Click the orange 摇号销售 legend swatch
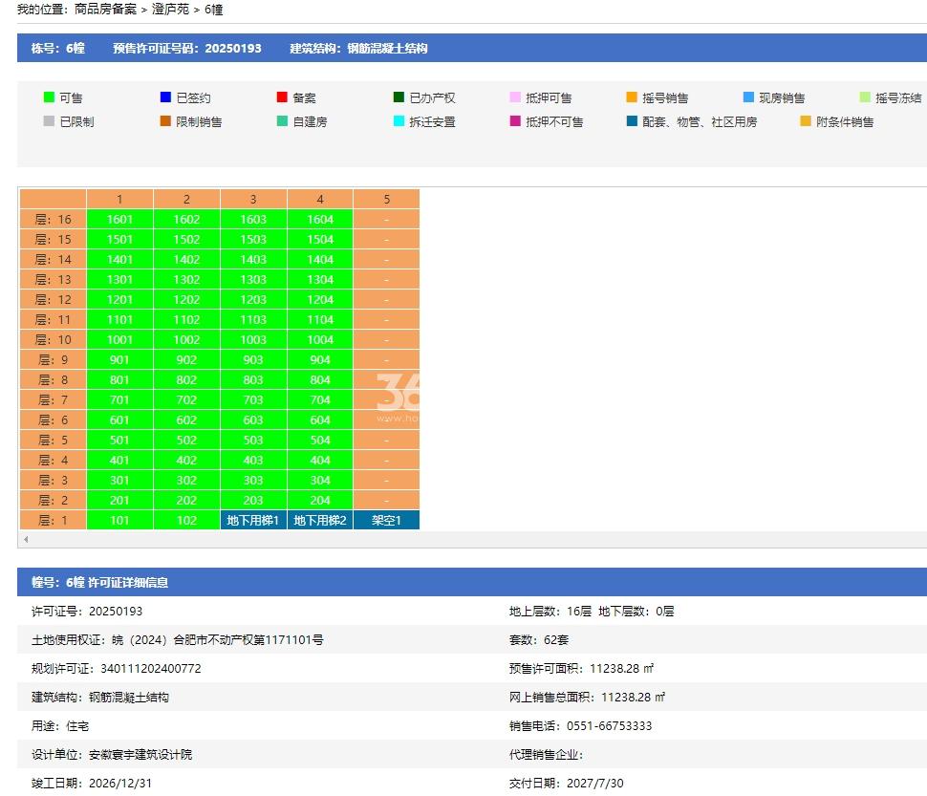 (632, 97)
